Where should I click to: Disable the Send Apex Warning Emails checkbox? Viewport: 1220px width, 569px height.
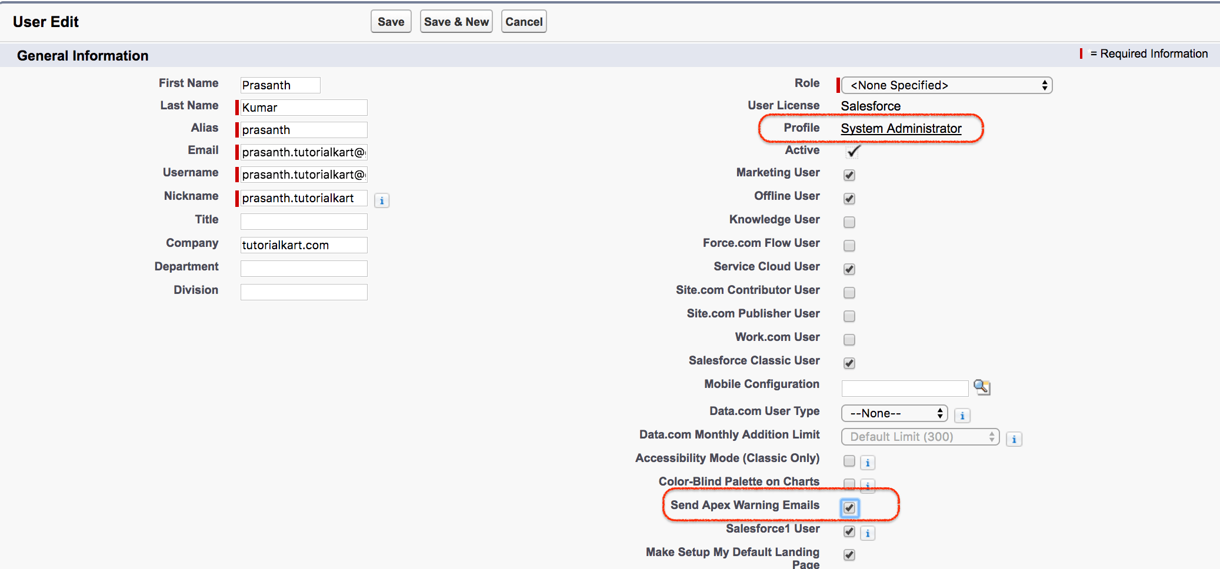[x=849, y=508]
